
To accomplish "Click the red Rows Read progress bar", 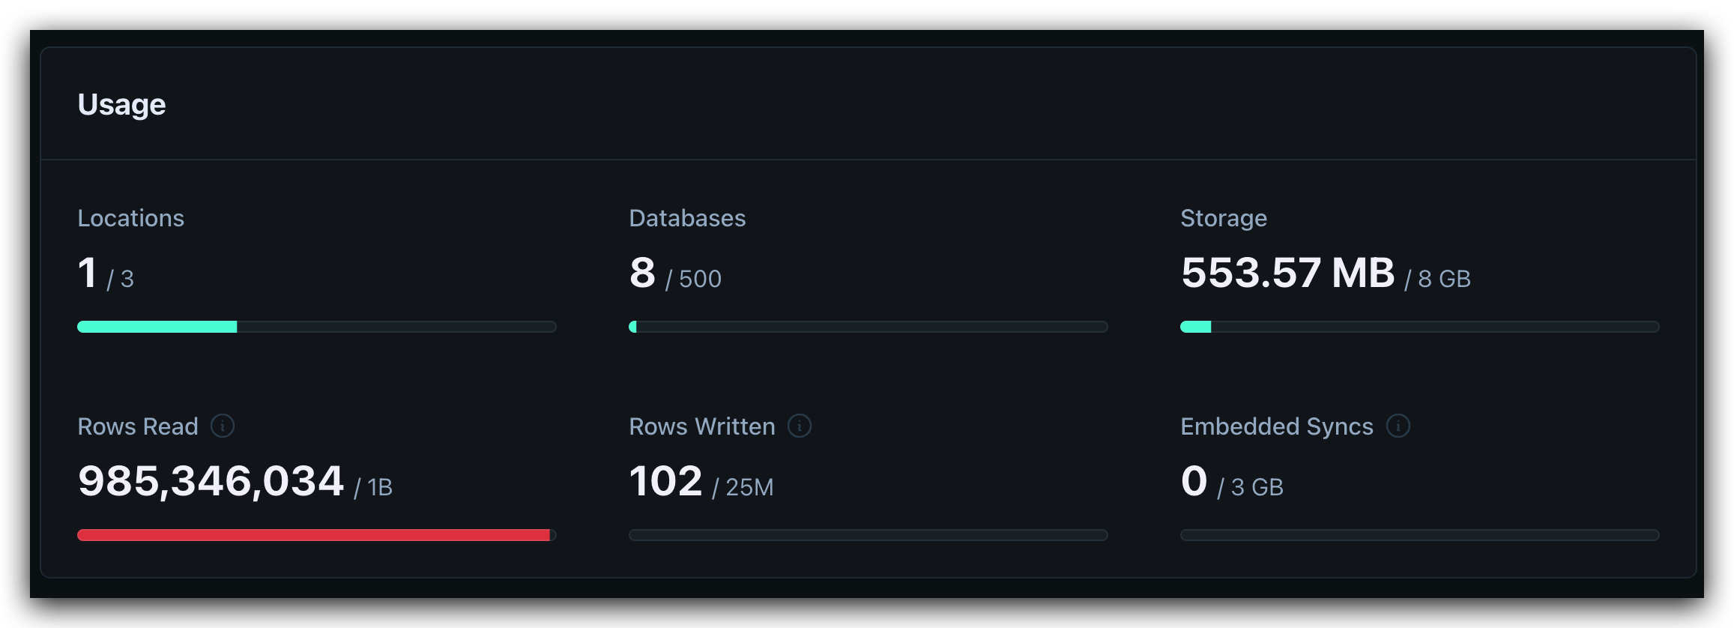I will (317, 535).
